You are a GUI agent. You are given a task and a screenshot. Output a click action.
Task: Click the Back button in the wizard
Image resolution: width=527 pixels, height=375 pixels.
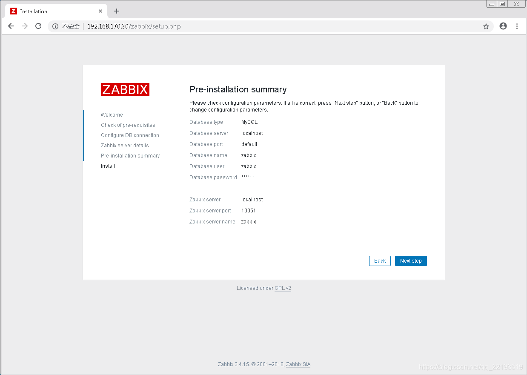380,261
